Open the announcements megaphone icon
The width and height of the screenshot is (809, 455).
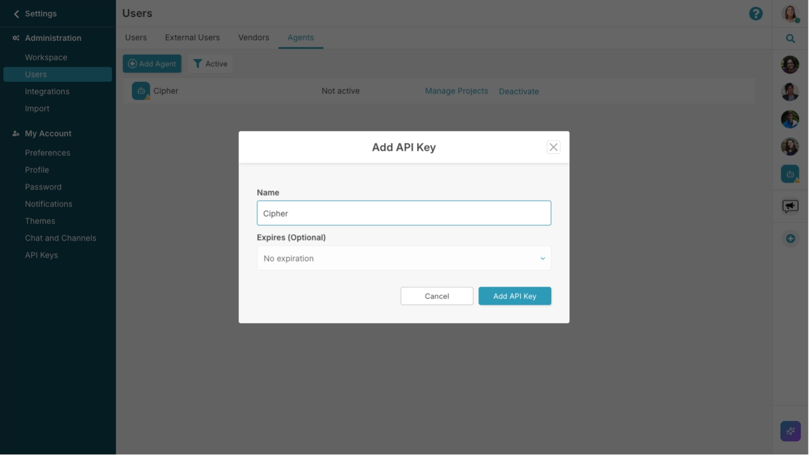pos(790,206)
